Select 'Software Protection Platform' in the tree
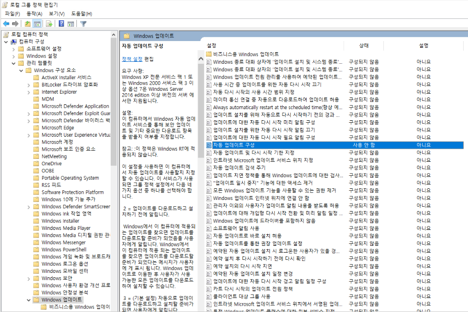Viewport: 468px width, 312px height. tap(73, 192)
